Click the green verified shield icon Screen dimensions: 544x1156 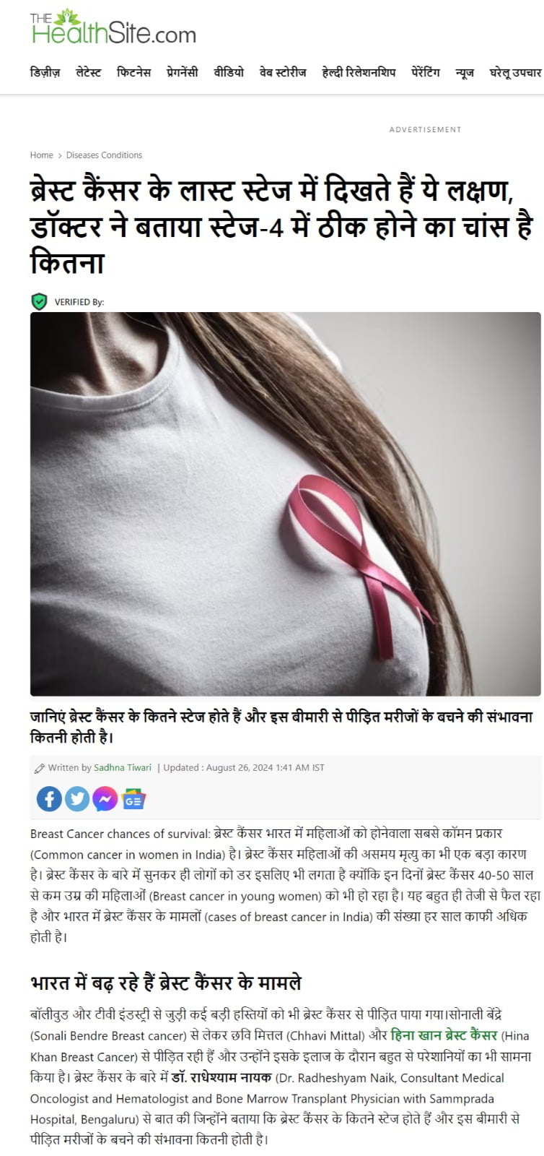(39, 301)
